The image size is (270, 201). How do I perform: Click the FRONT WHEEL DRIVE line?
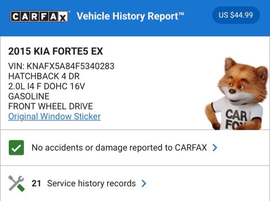tap(50, 106)
